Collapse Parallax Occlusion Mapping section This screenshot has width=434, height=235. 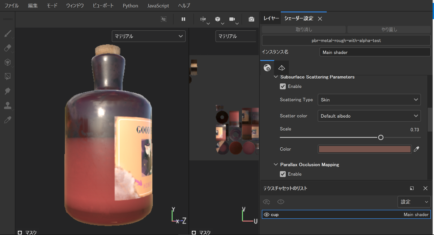point(276,165)
